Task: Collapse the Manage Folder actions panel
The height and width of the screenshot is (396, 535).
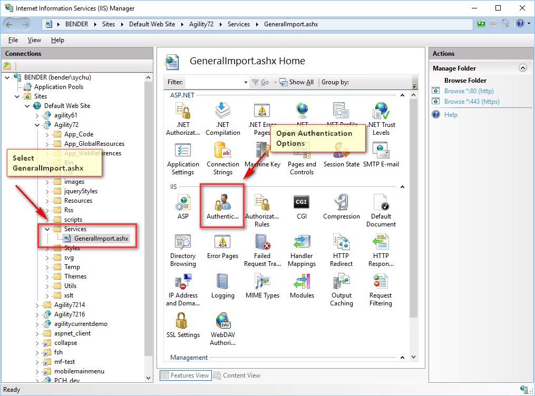Action: pyautogui.click(x=522, y=68)
